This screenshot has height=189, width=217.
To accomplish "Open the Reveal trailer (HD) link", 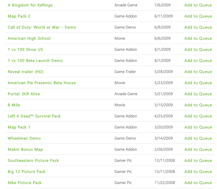I will point(26,72).
